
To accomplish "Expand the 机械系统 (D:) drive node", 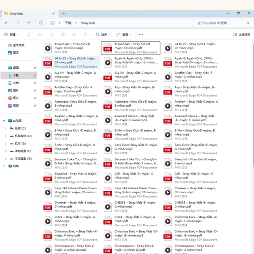I will point(6,136).
